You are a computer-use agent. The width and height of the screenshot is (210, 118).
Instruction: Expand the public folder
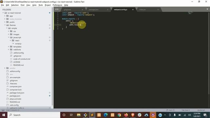[5, 22]
